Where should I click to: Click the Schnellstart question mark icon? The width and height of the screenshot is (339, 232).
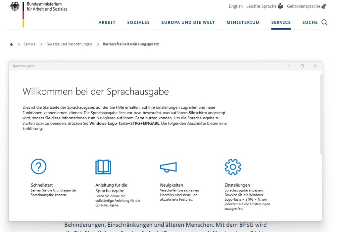pos(39,167)
